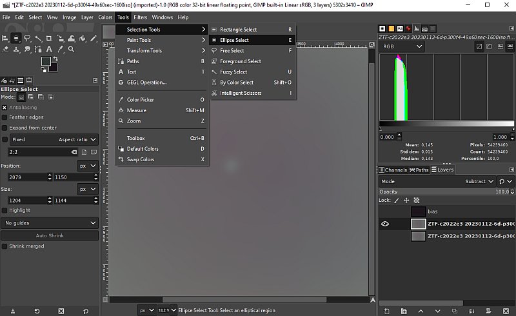Pick the Bucket Fill tool
The image size is (516, 316).
(83, 39)
